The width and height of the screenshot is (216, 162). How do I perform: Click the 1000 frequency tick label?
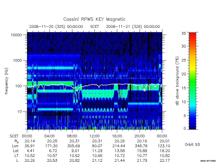17,60
